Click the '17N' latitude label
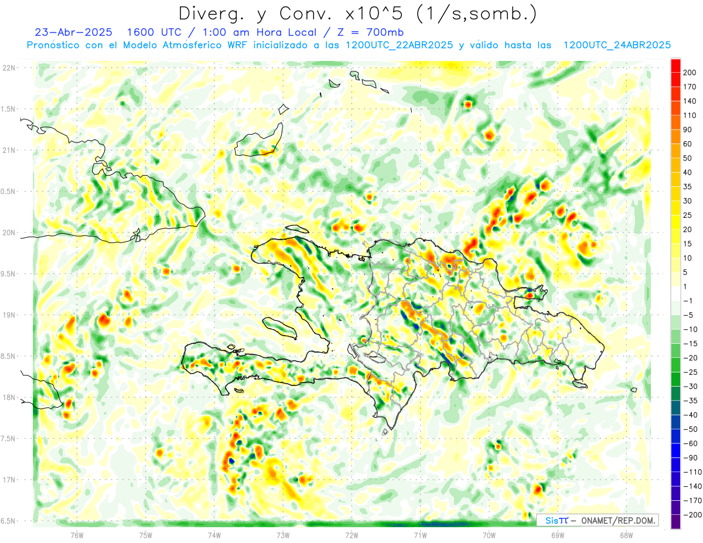 point(9,480)
